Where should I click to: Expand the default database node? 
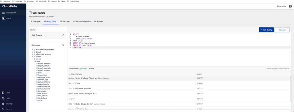click(32, 52)
